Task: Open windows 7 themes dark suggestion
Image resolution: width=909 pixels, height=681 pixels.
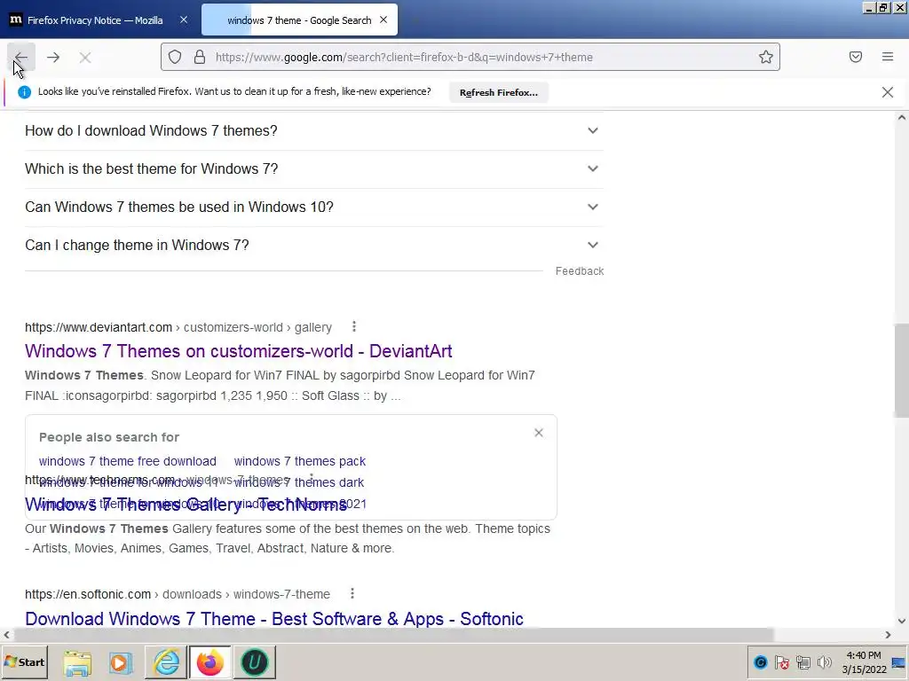Action: (300, 482)
